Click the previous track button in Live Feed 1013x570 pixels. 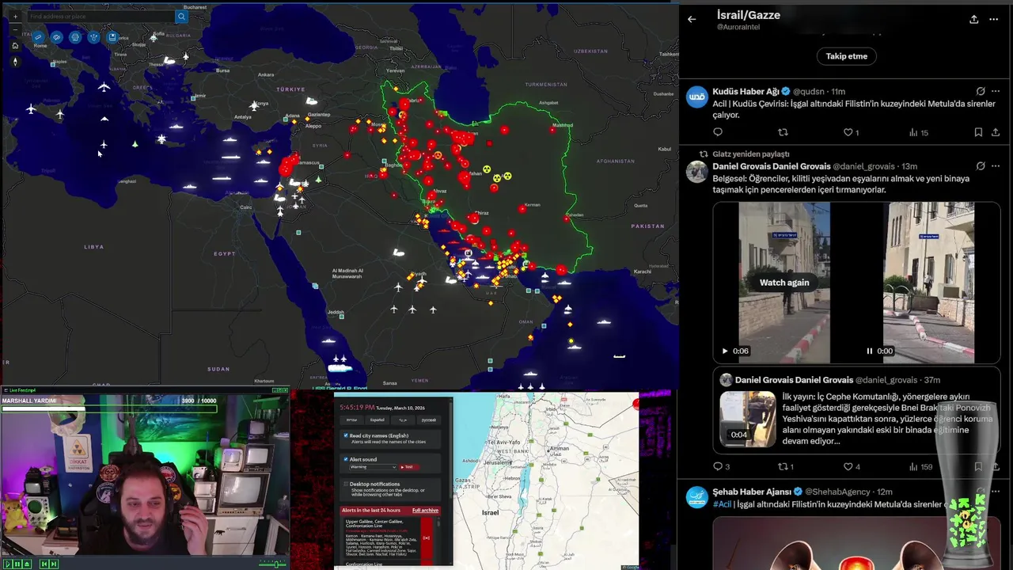coord(44,564)
